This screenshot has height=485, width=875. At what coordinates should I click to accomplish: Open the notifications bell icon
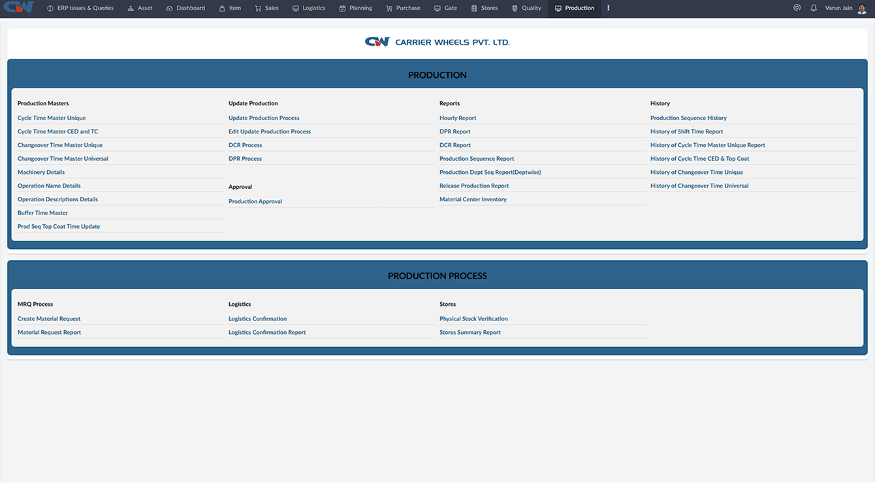pos(812,8)
